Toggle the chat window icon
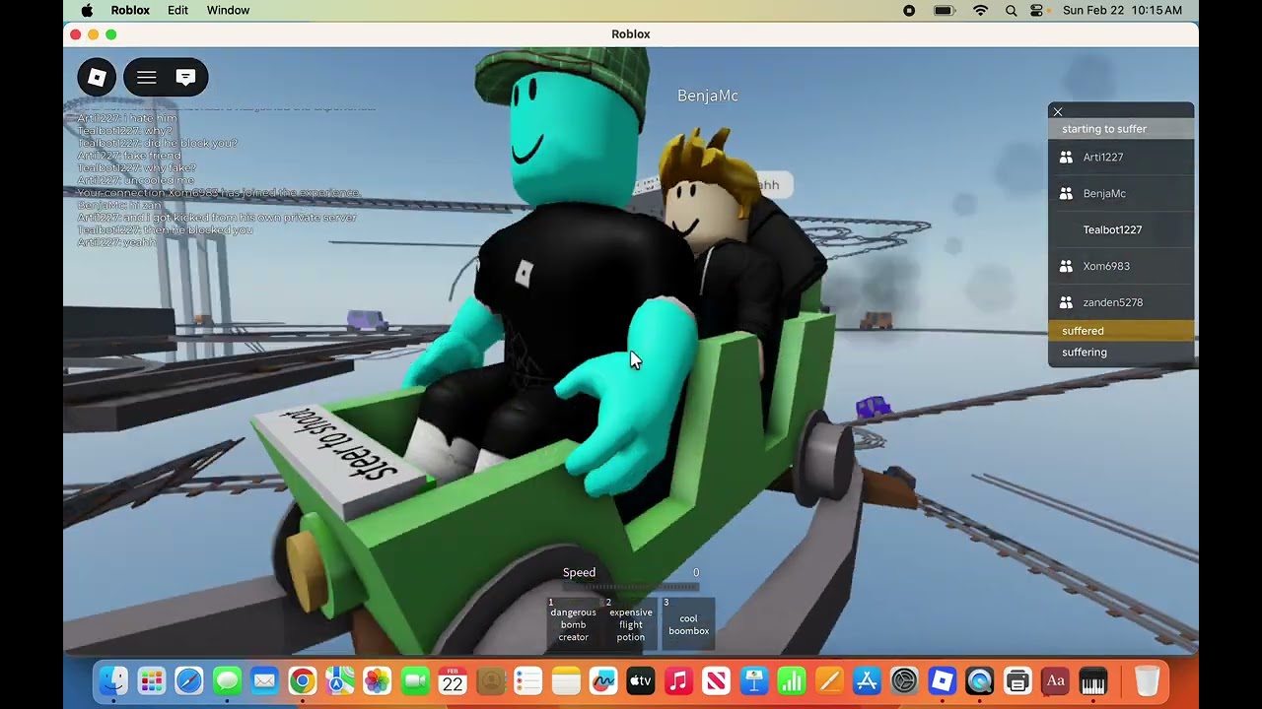The image size is (1262, 709). pos(185,77)
